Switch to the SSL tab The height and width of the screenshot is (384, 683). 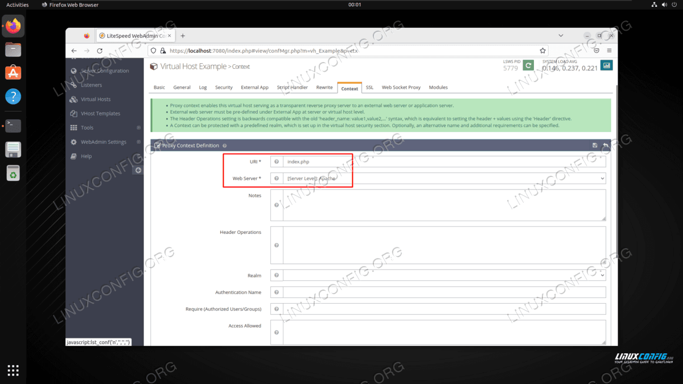pyautogui.click(x=370, y=88)
